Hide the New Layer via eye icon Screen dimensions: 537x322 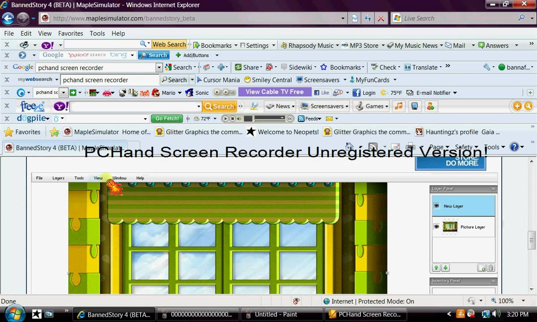pyautogui.click(x=436, y=206)
